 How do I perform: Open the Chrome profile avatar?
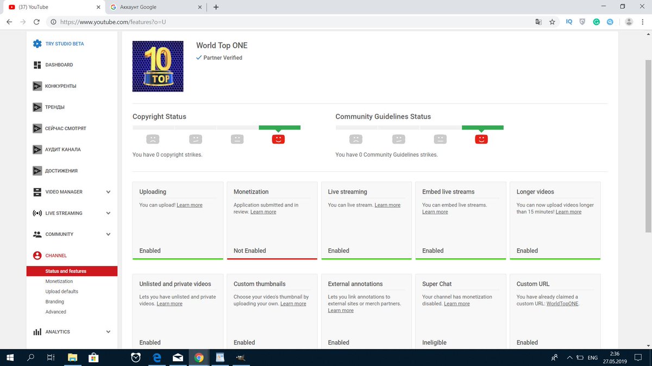pyautogui.click(x=629, y=22)
